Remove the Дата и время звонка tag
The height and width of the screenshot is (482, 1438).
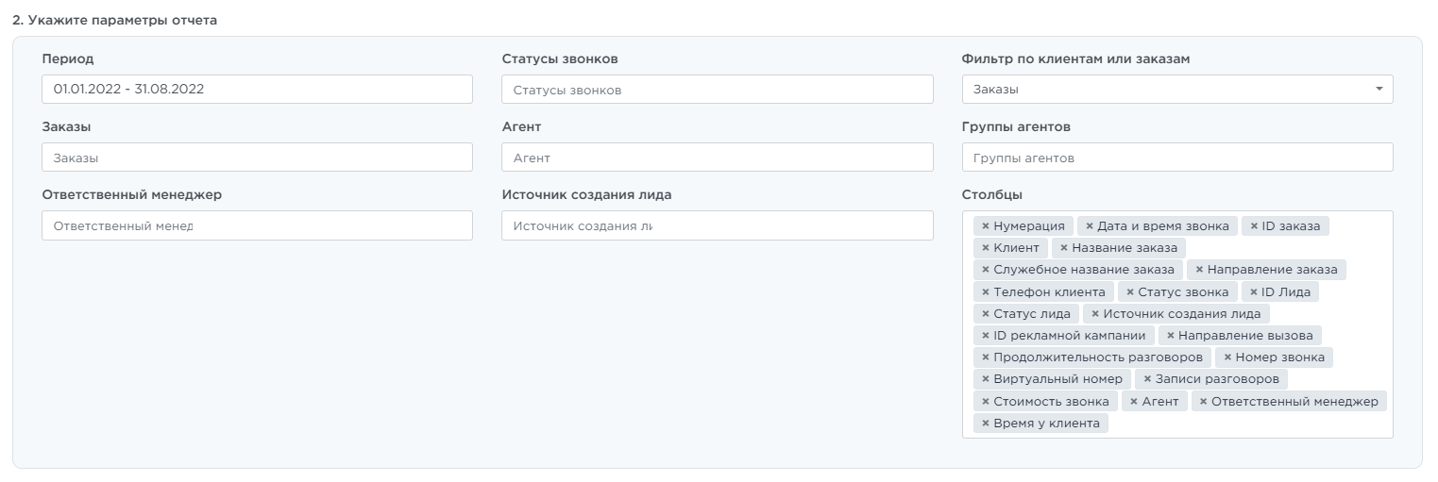coord(1090,226)
